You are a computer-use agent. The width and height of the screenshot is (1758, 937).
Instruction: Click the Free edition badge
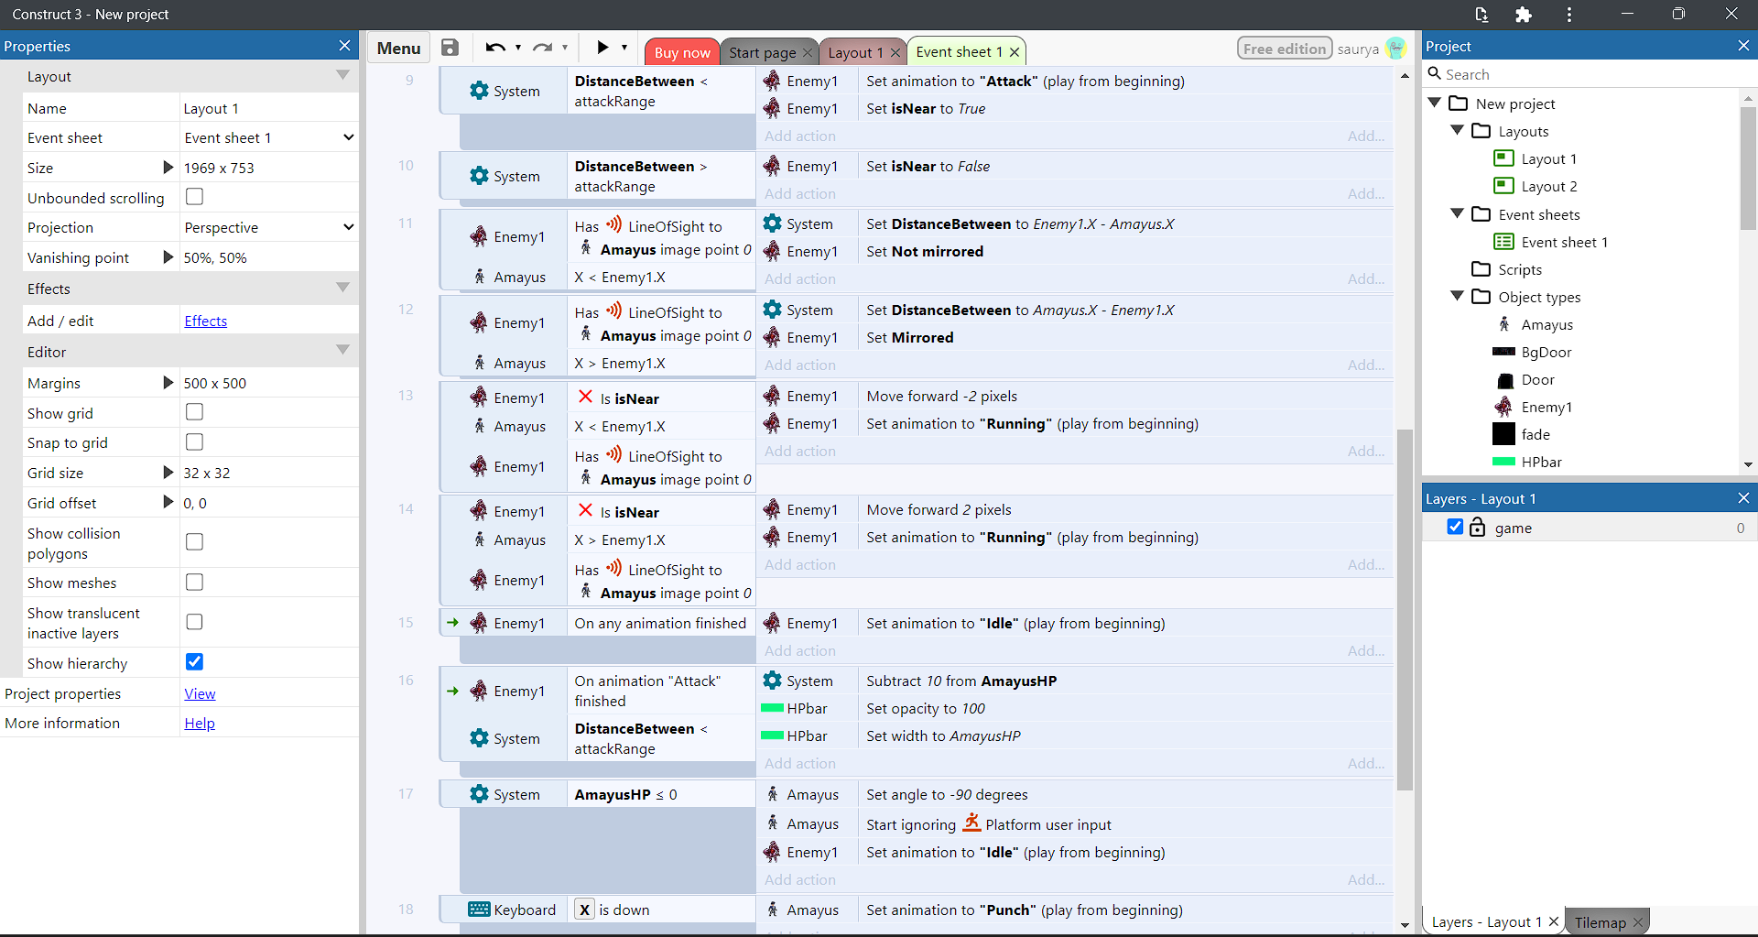(1285, 49)
